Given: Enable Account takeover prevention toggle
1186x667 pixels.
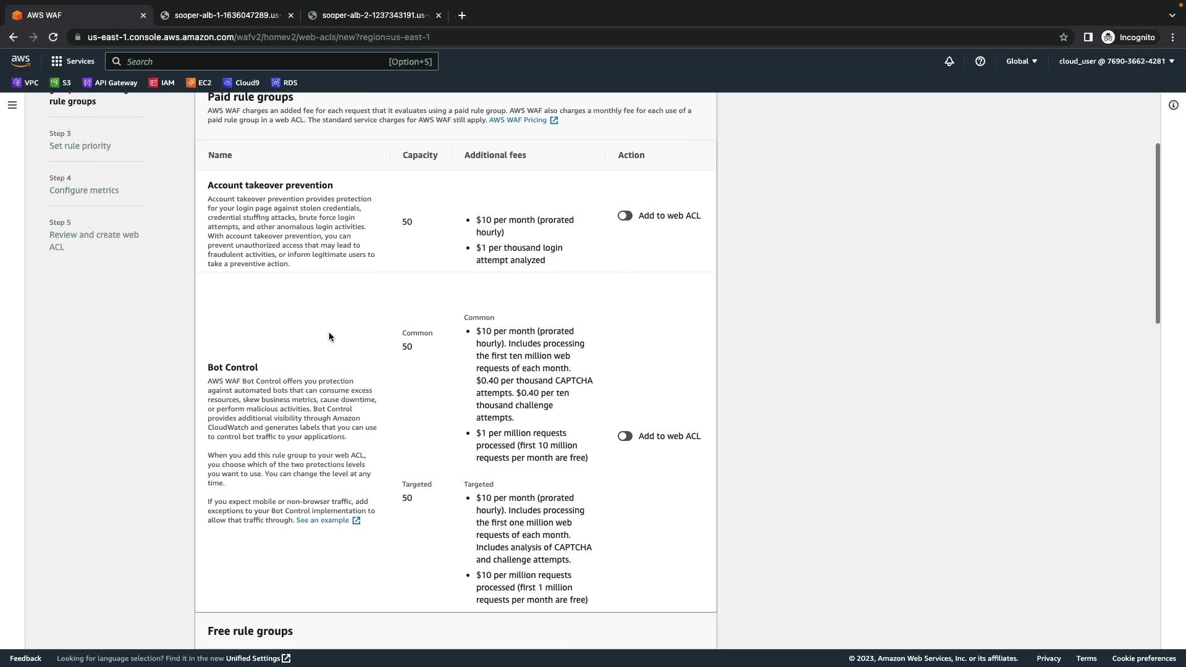Looking at the screenshot, I should tap(625, 216).
